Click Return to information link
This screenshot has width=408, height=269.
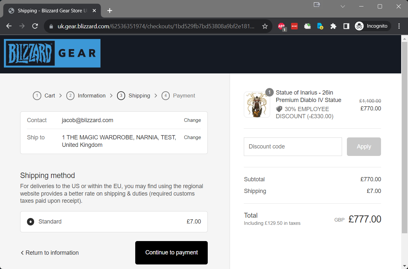(49, 253)
